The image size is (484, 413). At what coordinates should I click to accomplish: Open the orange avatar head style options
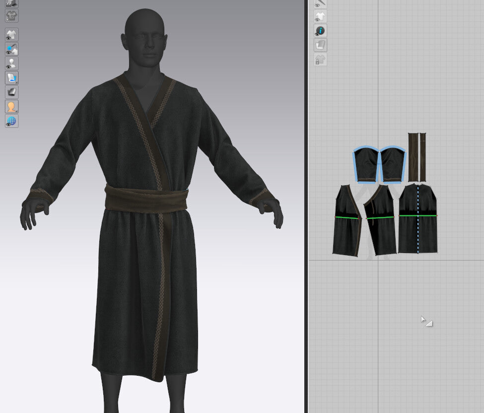coord(12,107)
